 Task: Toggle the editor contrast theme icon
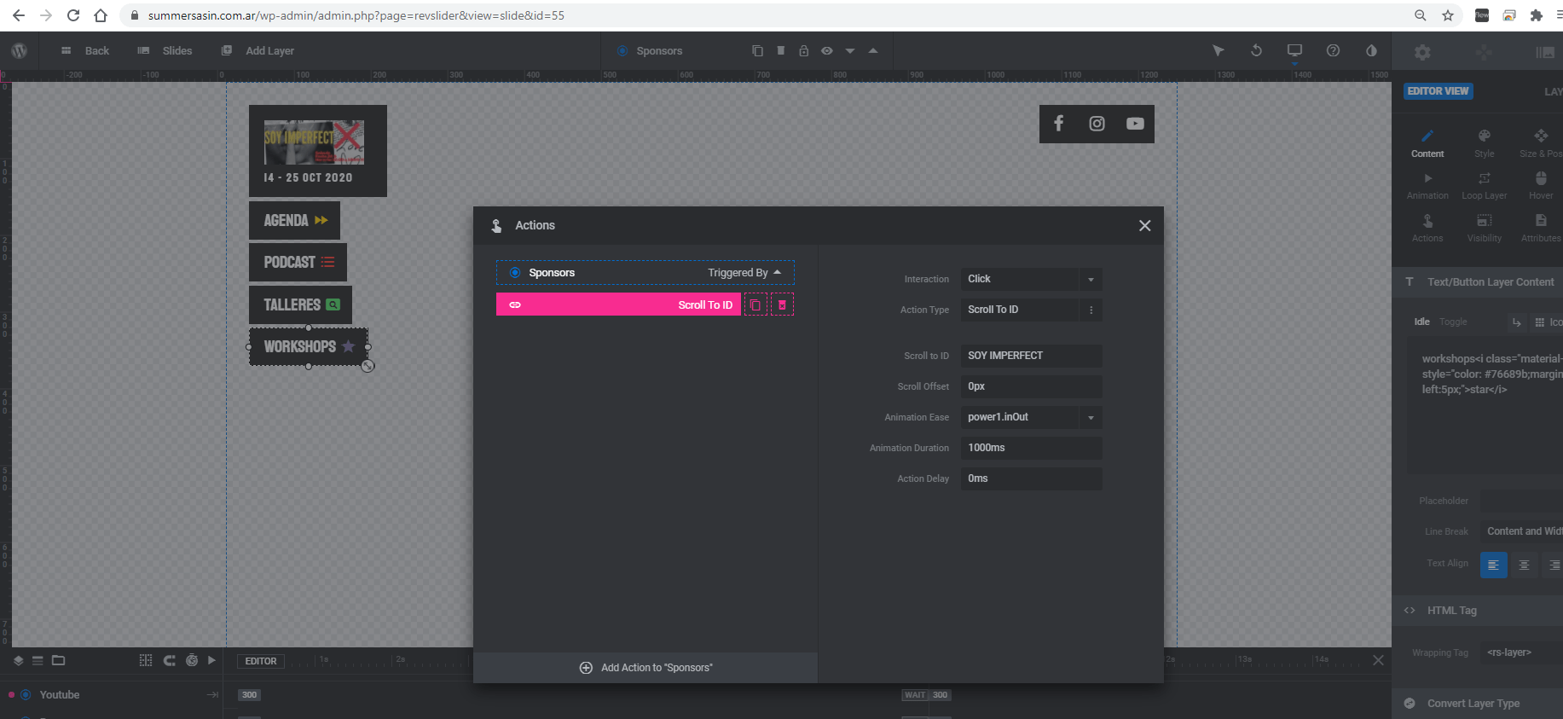click(1371, 51)
